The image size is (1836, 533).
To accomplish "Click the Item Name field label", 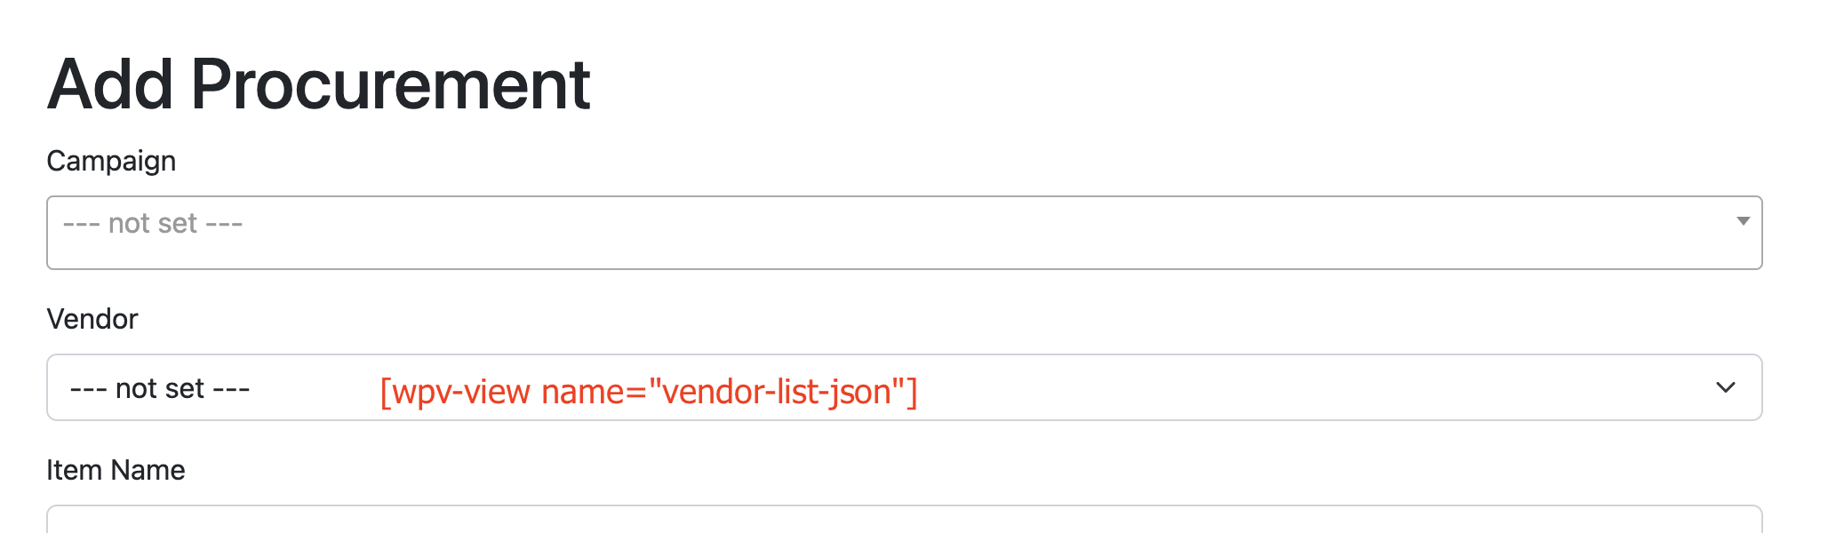I will (116, 470).
